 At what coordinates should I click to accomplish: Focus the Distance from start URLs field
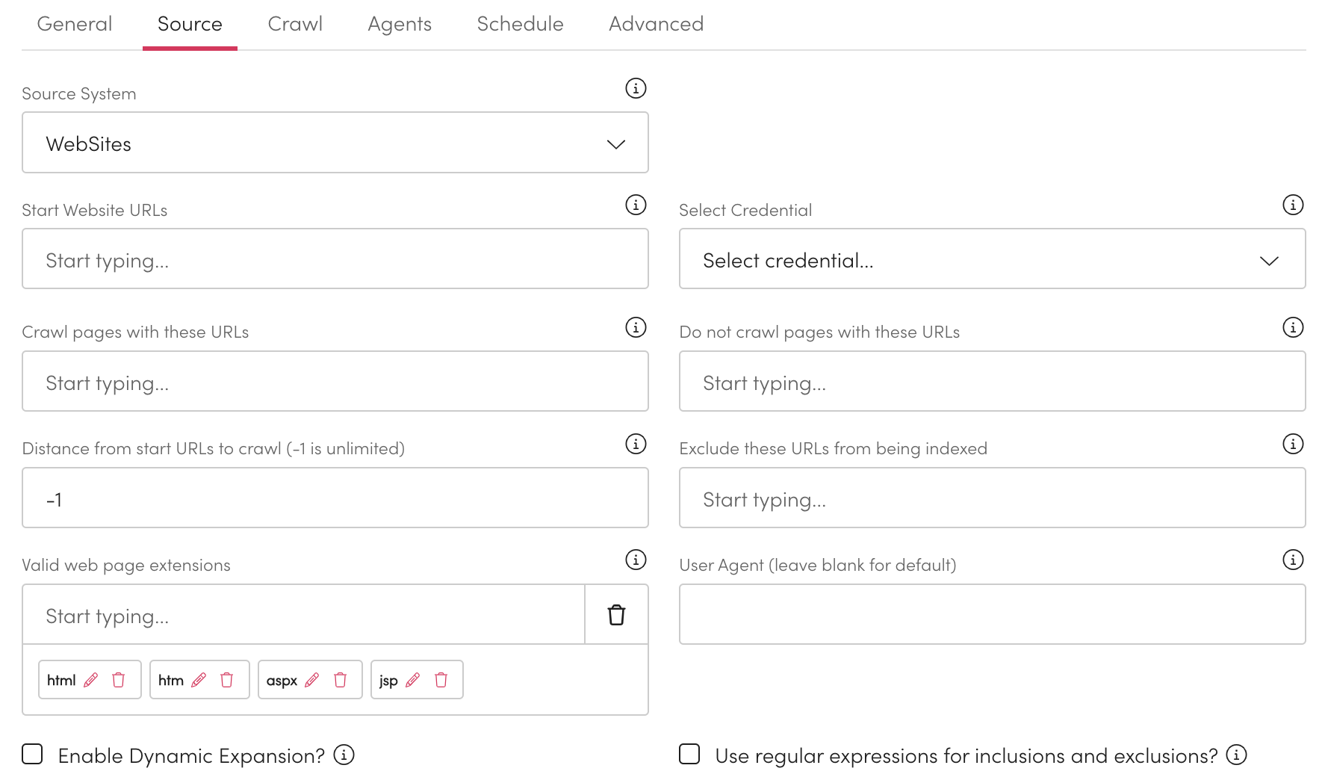pyautogui.click(x=335, y=498)
